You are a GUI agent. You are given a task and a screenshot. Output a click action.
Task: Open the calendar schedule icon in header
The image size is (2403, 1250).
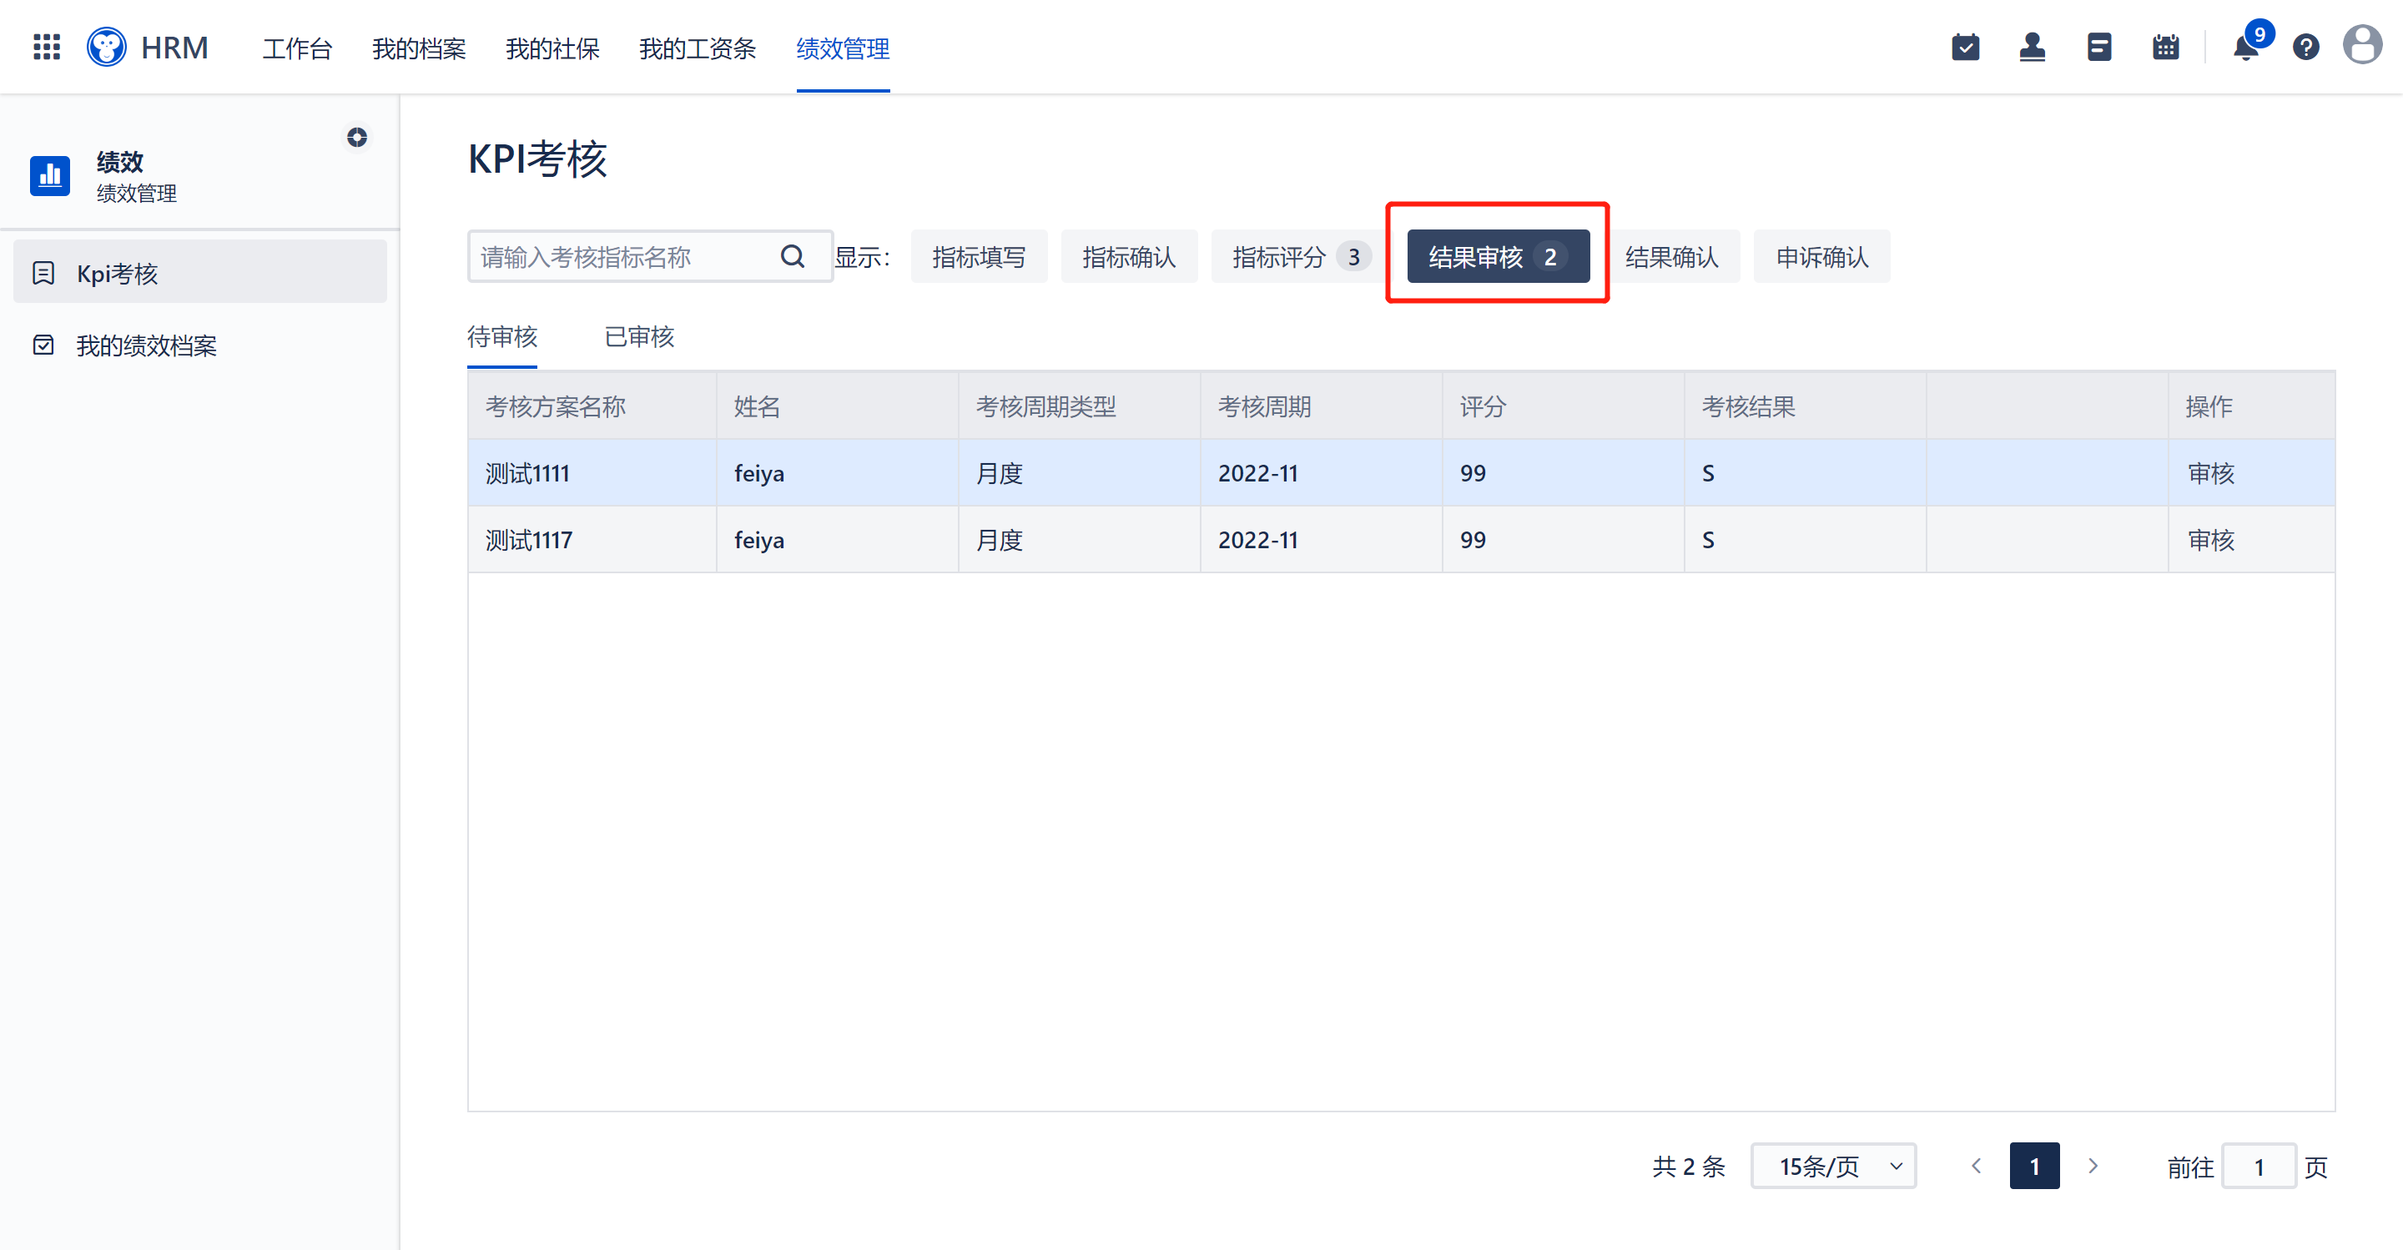click(x=2166, y=47)
